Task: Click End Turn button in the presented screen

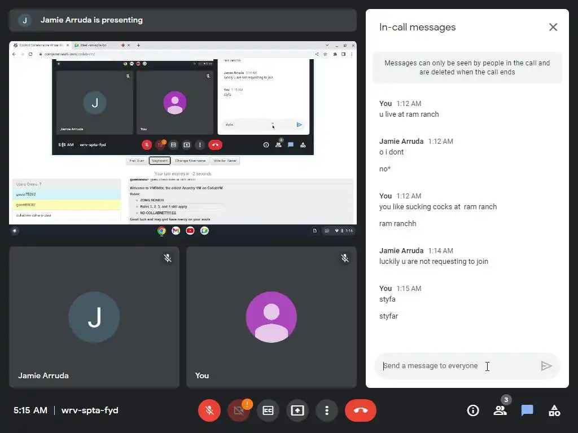Action: click(137, 161)
